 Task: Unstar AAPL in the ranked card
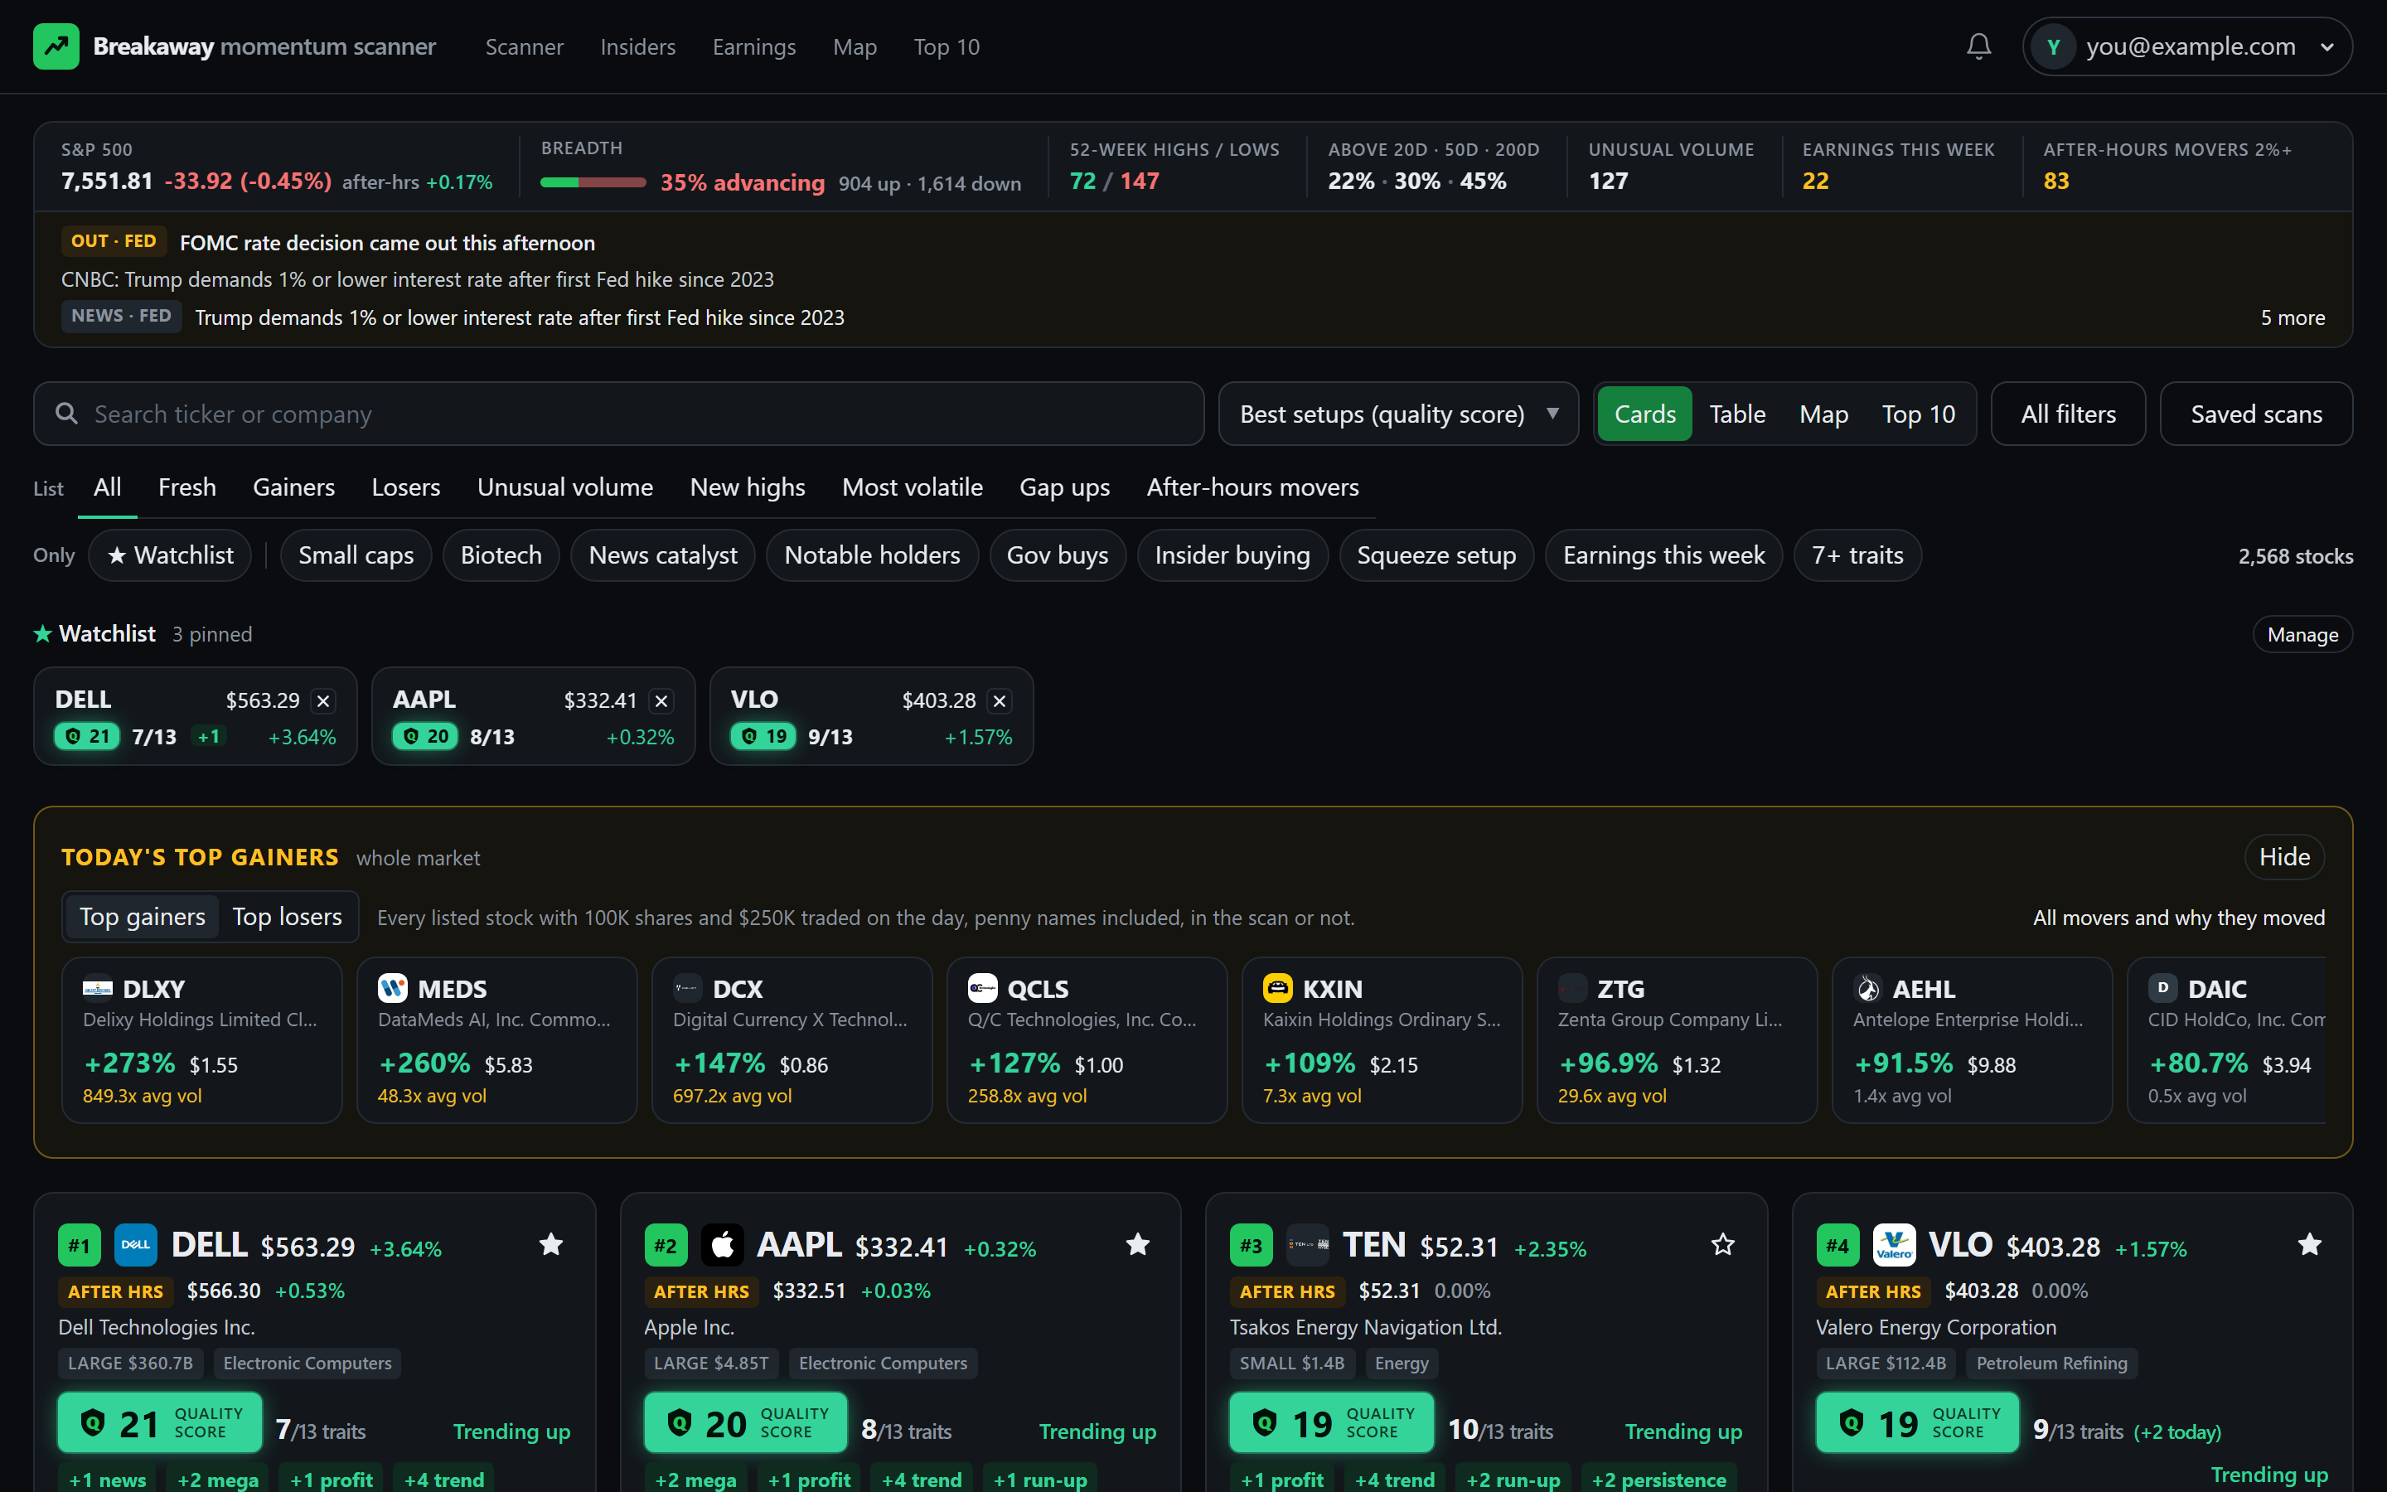1137,1245
